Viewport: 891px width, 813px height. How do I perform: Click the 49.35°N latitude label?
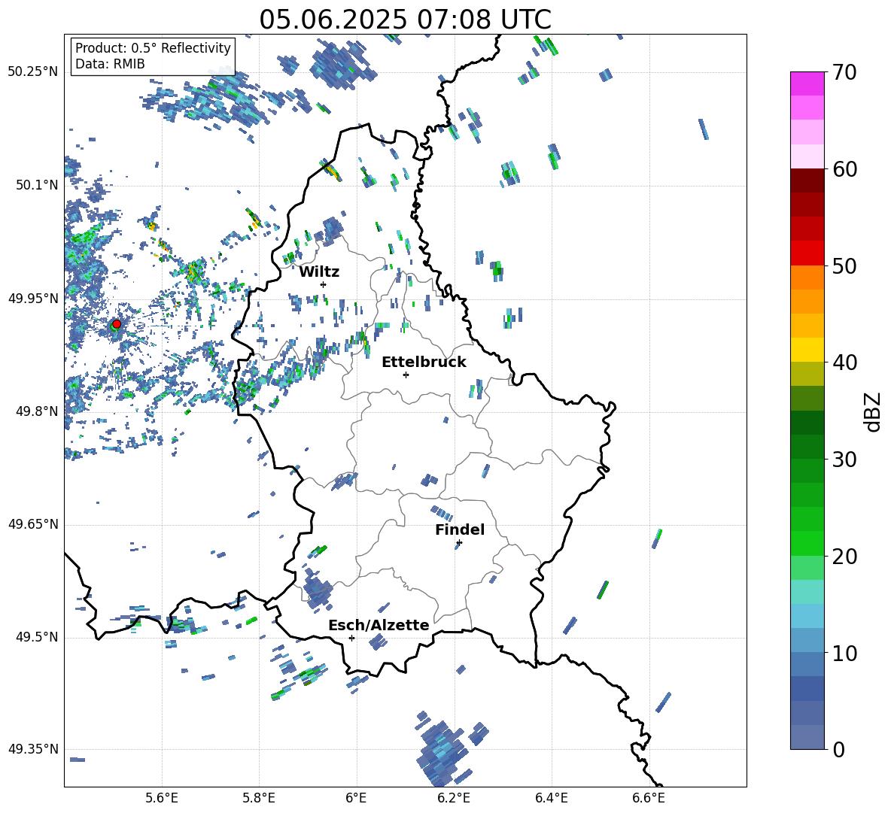click(33, 749)
